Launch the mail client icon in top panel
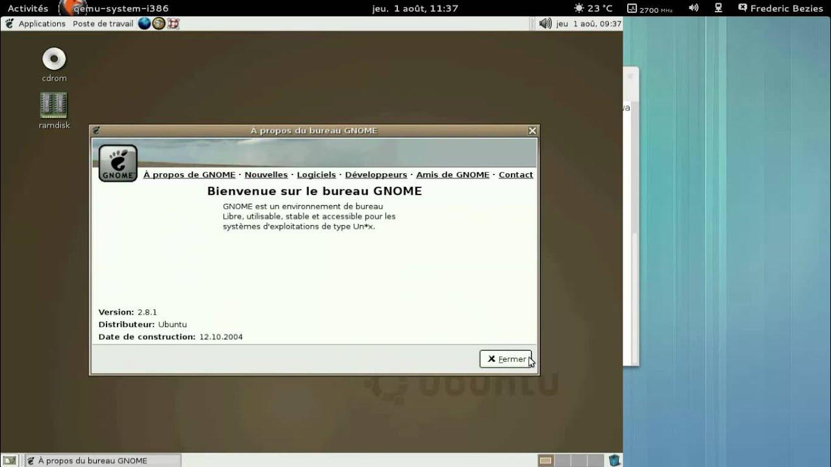Viewport: 831px width, 467px height. tap(158, 23)
